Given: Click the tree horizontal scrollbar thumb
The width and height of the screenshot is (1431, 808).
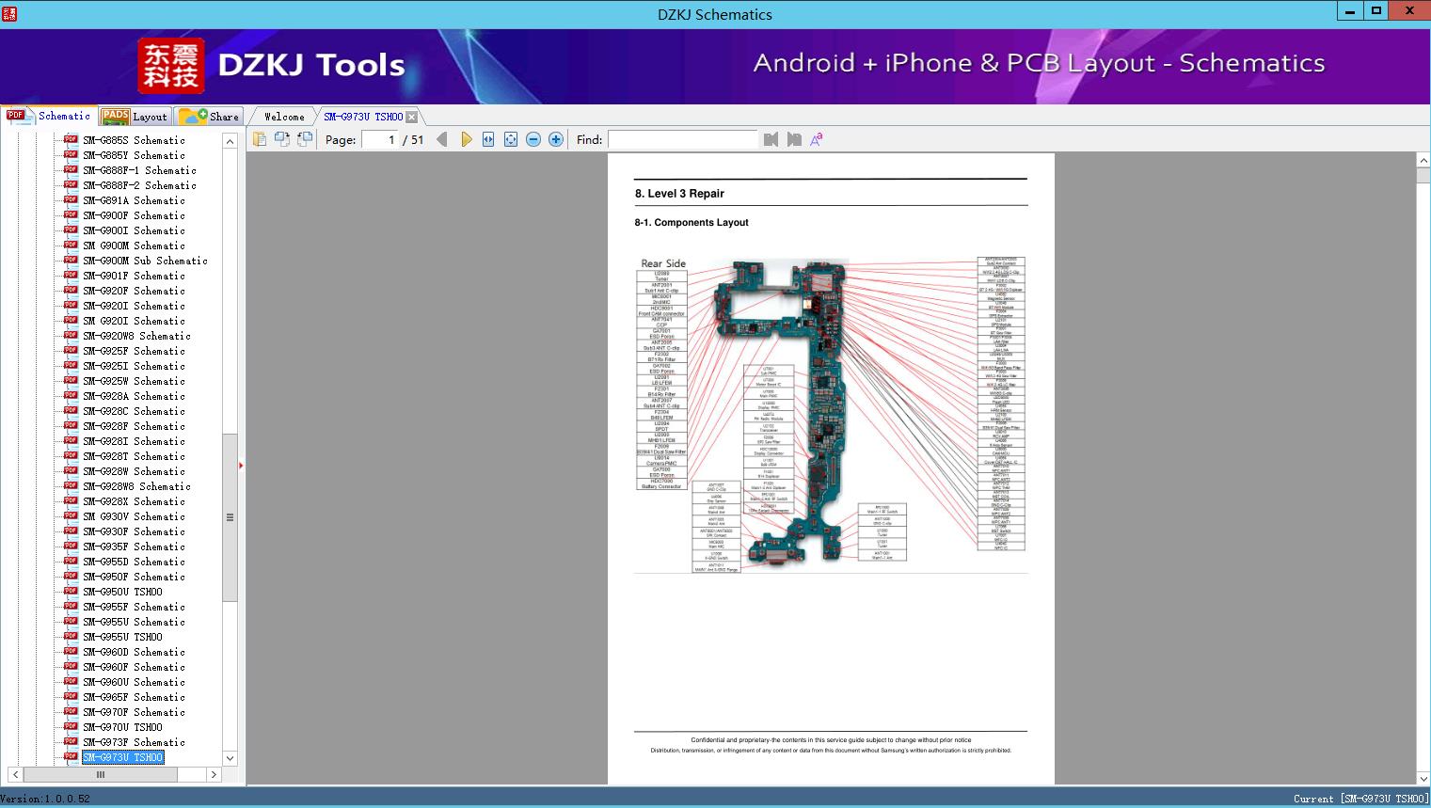Looking at the screenshot, I should coord(101,775).
